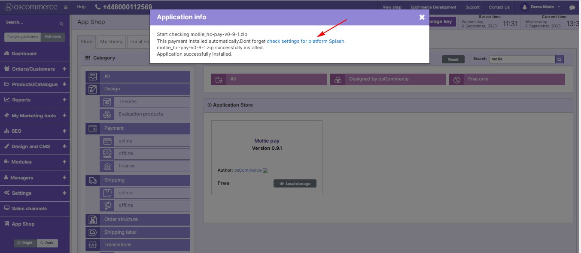Viewport: 581px width, 253px height.
Task: Expand Design and CMS sidebar menu
Action: (x=64, y=146)
